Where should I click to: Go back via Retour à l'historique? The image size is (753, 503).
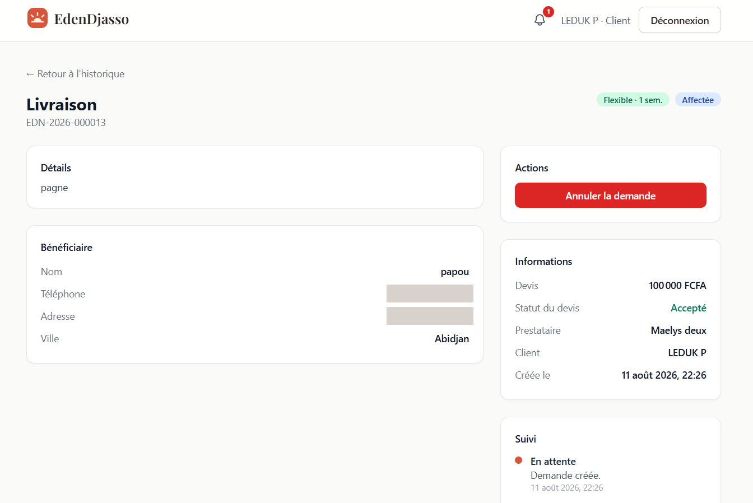(75, 74)
